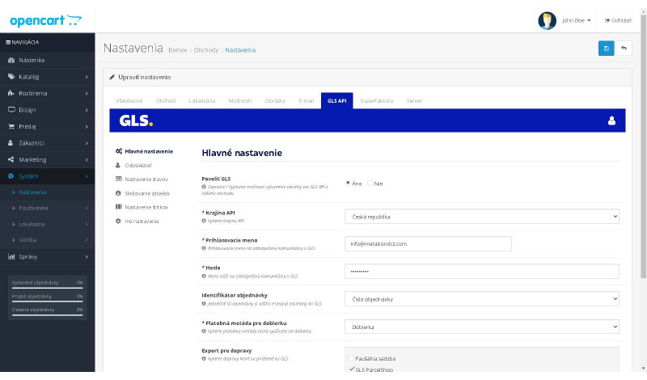This screenshot has height=380, width=647.
Task: Click the back arrow button
Action: [x=624, y=49]
